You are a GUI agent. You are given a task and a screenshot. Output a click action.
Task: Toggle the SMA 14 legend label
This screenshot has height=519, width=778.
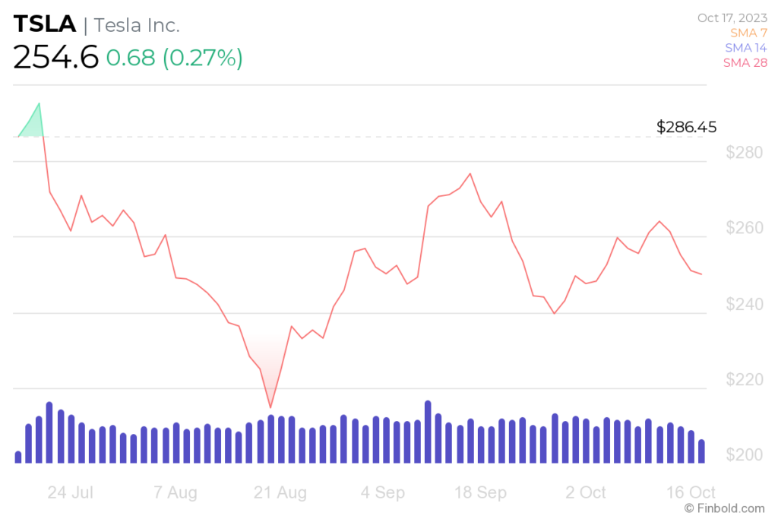[746, 48]
